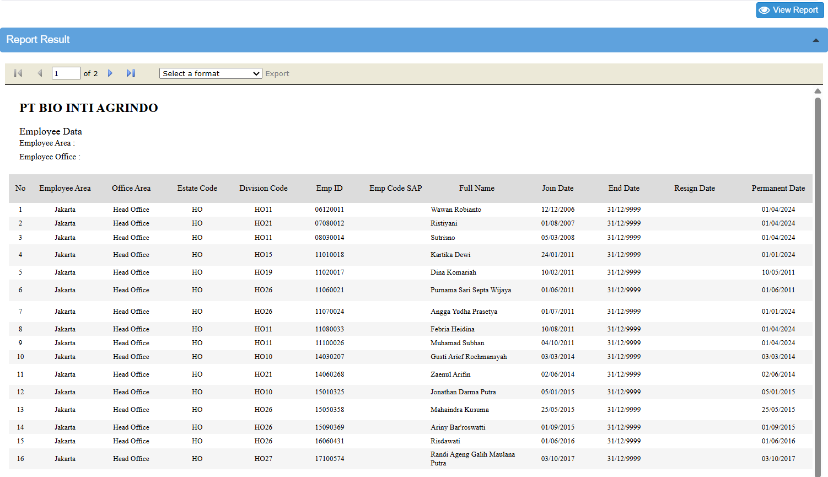Select the name Purnama Sari Septa Wijaya
The height and width of the screenshot is (477, 828).
click(471, 290)
